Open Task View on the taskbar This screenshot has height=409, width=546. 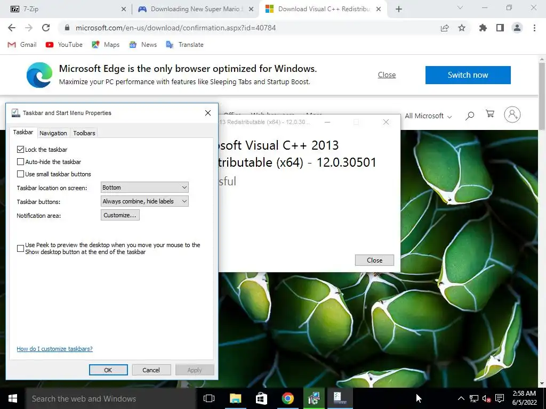click(x=209, y=398)
